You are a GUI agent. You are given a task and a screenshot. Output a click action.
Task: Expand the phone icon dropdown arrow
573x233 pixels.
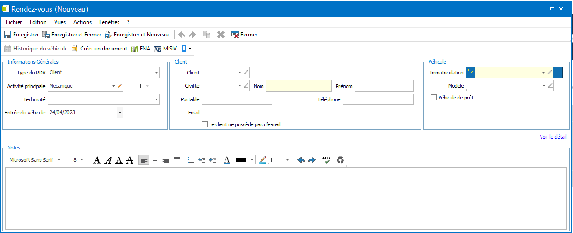[190, 49]
